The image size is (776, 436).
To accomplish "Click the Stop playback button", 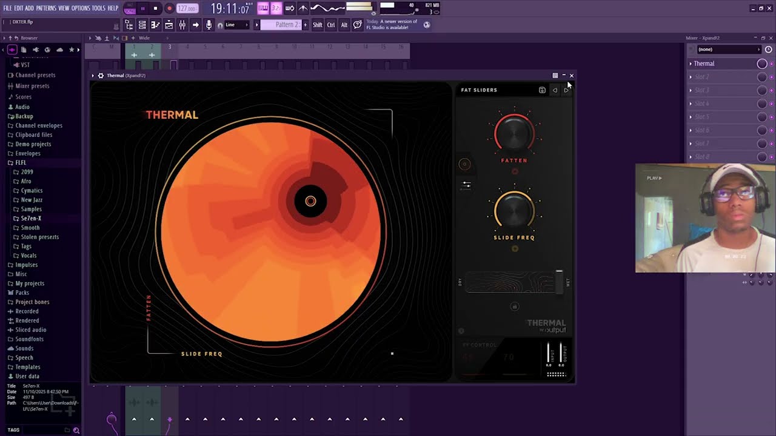I will [155, 8].
